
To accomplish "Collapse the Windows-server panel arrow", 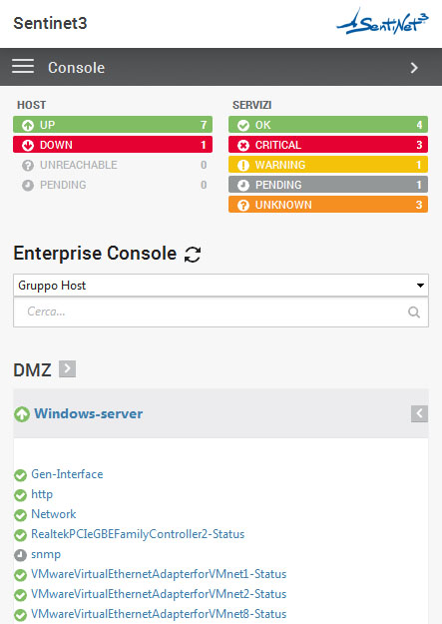I will 419,414.
